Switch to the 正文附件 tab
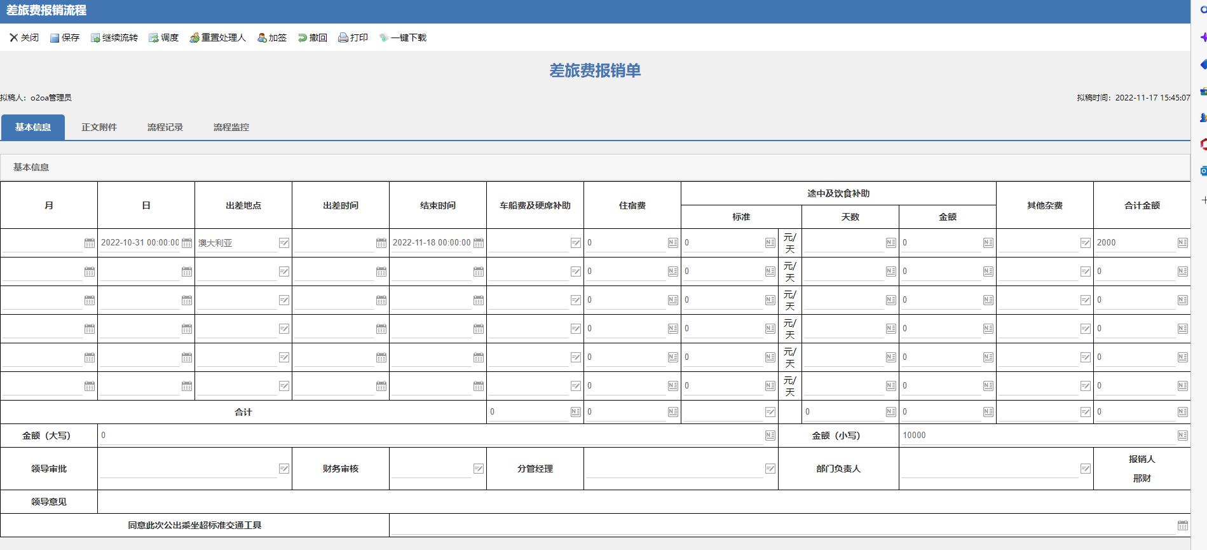This screenshot has height=550, width=1207. pyautogui.click(x=99, y=127)
